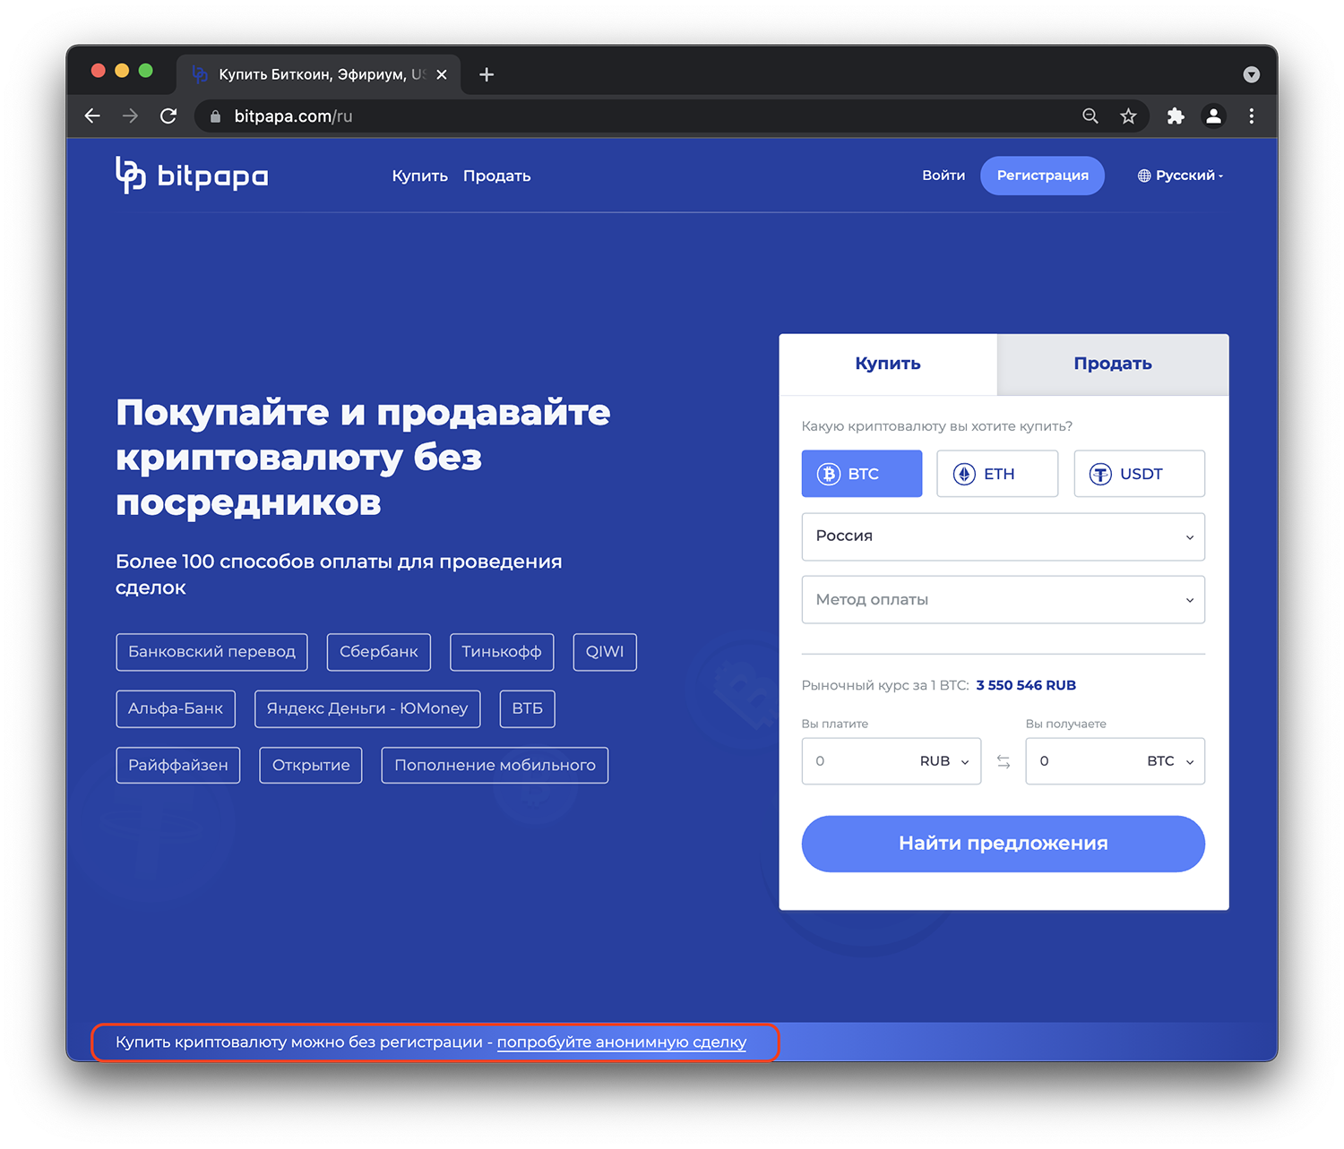The image size is (1344, 1149).
Task: Click Найти предложения button
Action: click(1004, 844)
